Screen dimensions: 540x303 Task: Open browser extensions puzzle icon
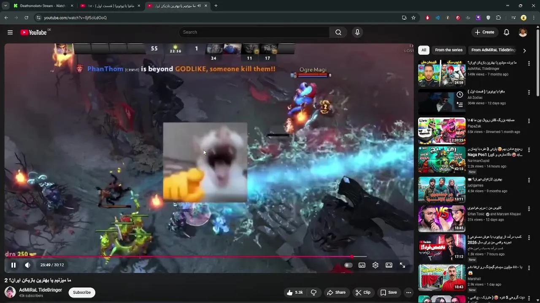pyautogui.click(x=498, y=18)
